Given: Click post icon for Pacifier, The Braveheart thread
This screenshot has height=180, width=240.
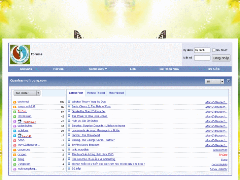Looking at the screenshot, I should click(69, 135).
